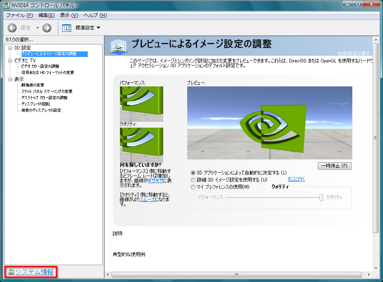Image resolution: width=383 pixels, height=282 pixels.
Task: Click the クオリティ preview thumbnail
Action: coord(142,145)
